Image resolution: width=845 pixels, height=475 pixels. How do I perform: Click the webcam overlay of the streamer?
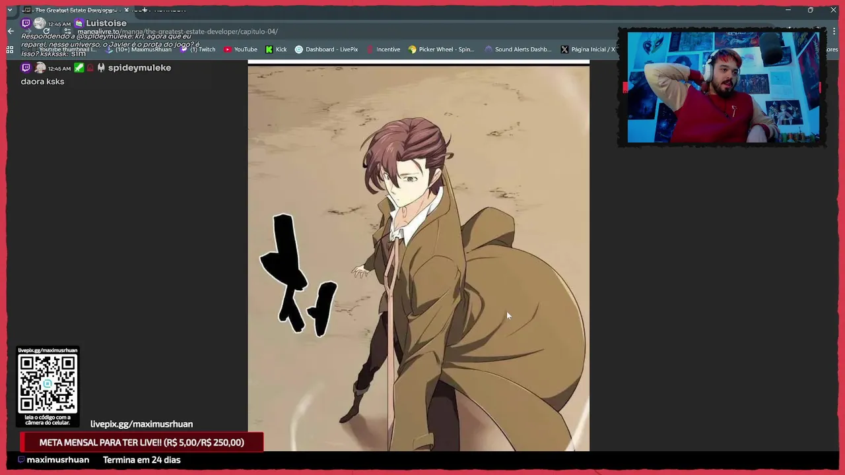coord(723,87)
